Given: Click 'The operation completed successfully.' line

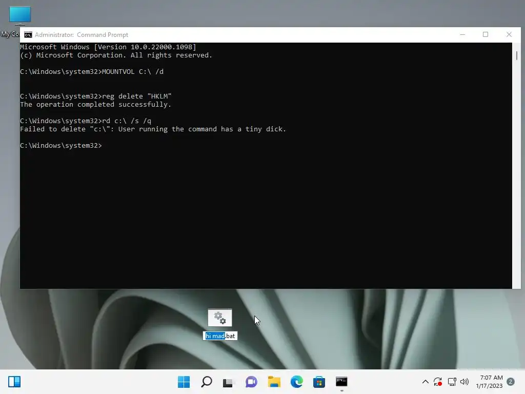Looking at the screenshot, I should [x=96, y=105].
